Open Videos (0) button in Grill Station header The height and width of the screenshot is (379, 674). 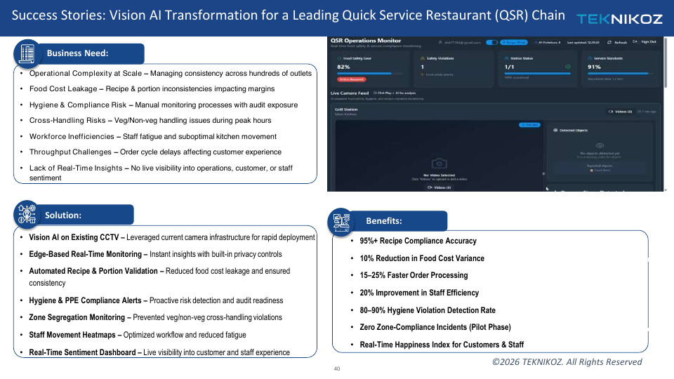(x=620, y=112)
